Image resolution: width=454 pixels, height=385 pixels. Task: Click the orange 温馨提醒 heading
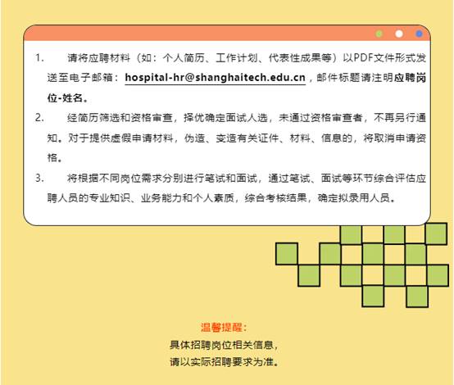222,328
